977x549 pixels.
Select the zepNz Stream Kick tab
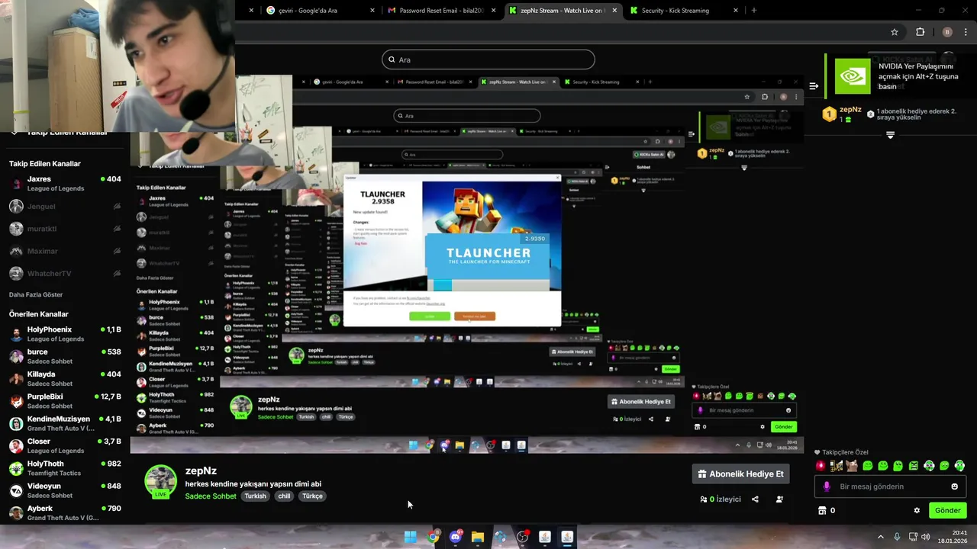pyautogui.click(x=563, y=11)
